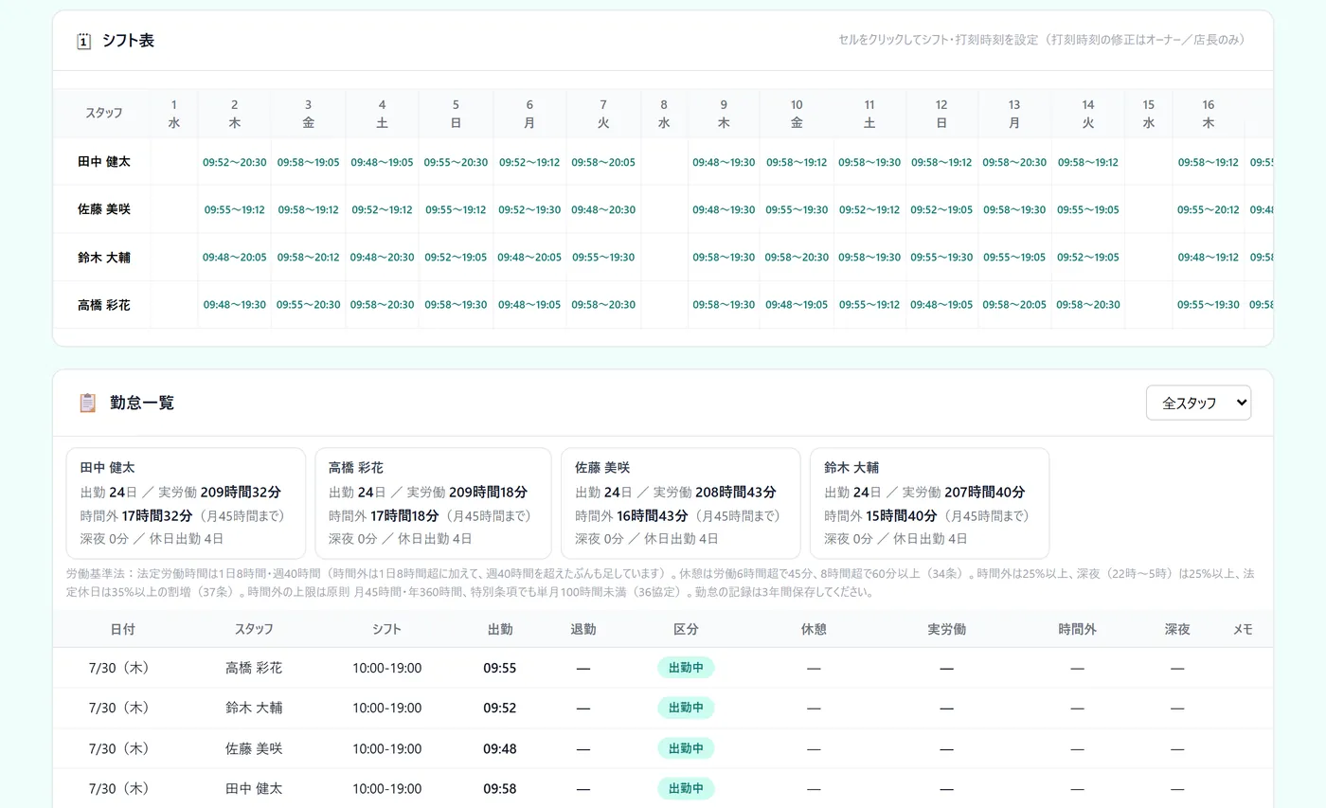Click the 田中 健太 attendance summary card

pyautogui.click(x=186, y=503)
